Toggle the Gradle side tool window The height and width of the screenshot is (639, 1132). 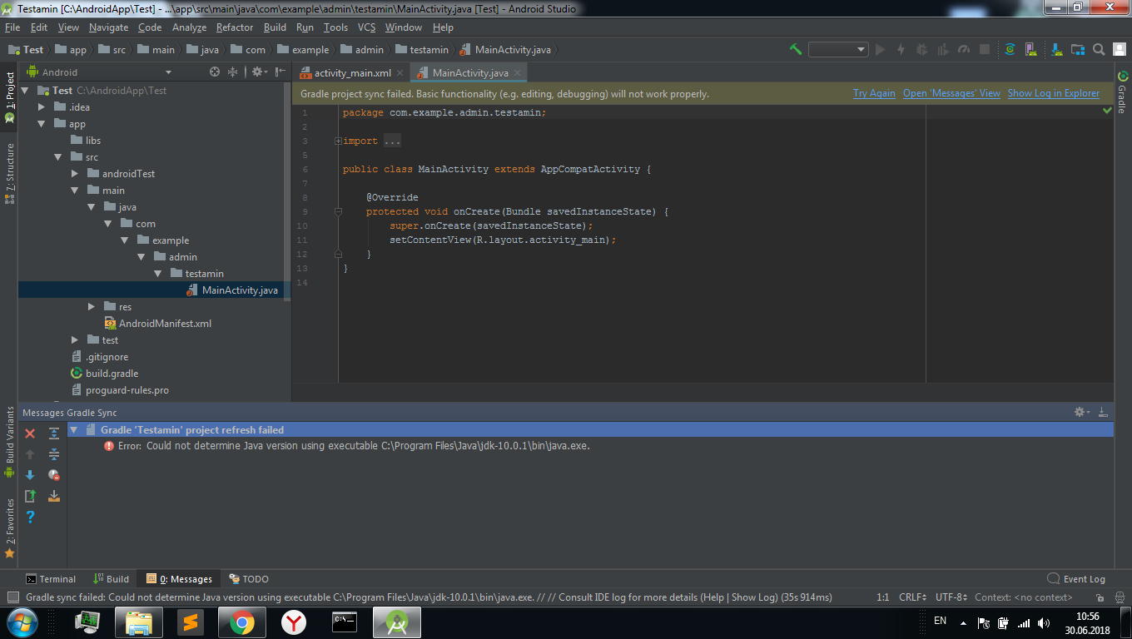click(x=1122, y=93)
